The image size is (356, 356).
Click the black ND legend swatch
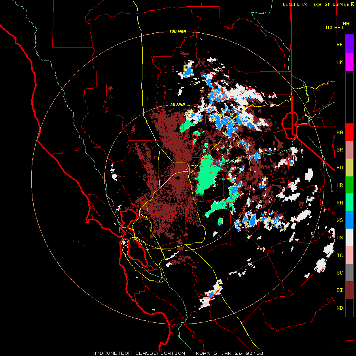click(349, 308)
